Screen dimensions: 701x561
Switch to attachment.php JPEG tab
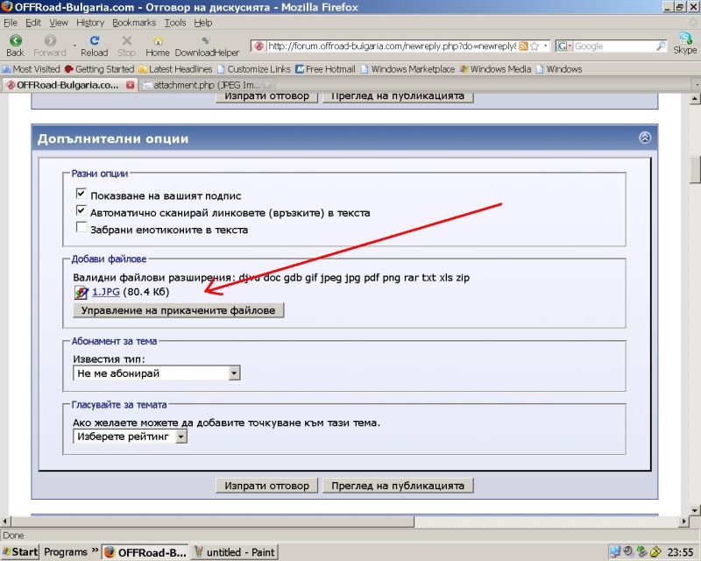[207, 85]
